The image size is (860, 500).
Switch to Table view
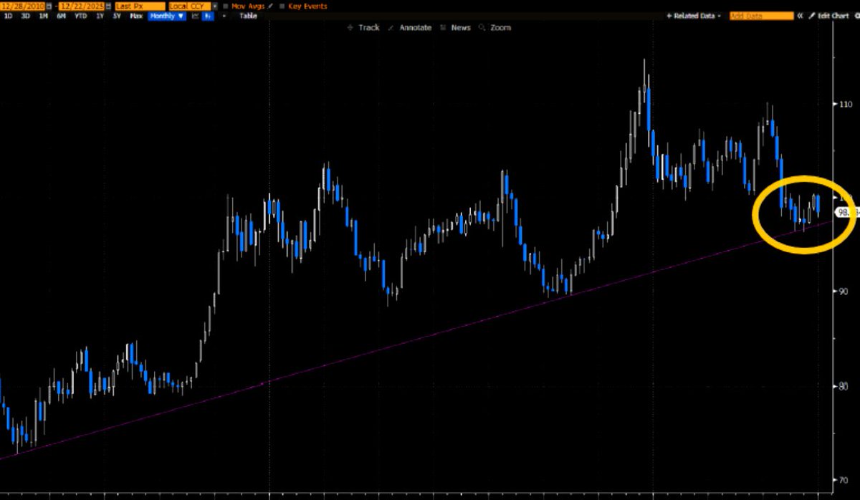coord(248,16)
